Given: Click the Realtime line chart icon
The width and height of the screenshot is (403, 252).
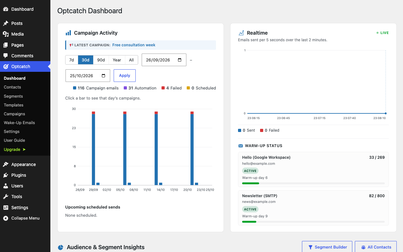Looking at the screenshot, I should coord(241,33).
